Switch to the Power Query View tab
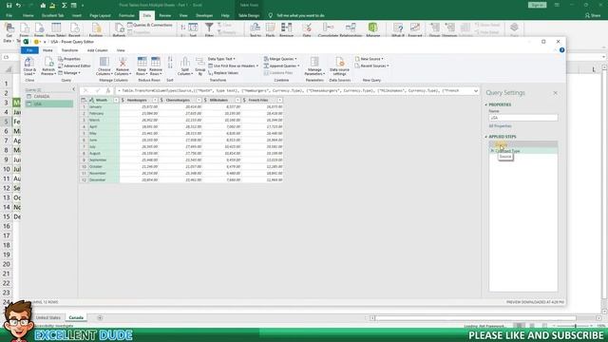 [121, 50]
